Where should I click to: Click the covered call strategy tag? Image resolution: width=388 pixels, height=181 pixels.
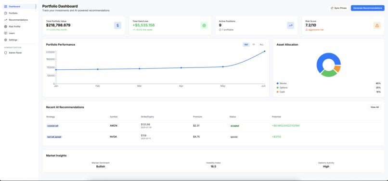[x=52, y=126]
